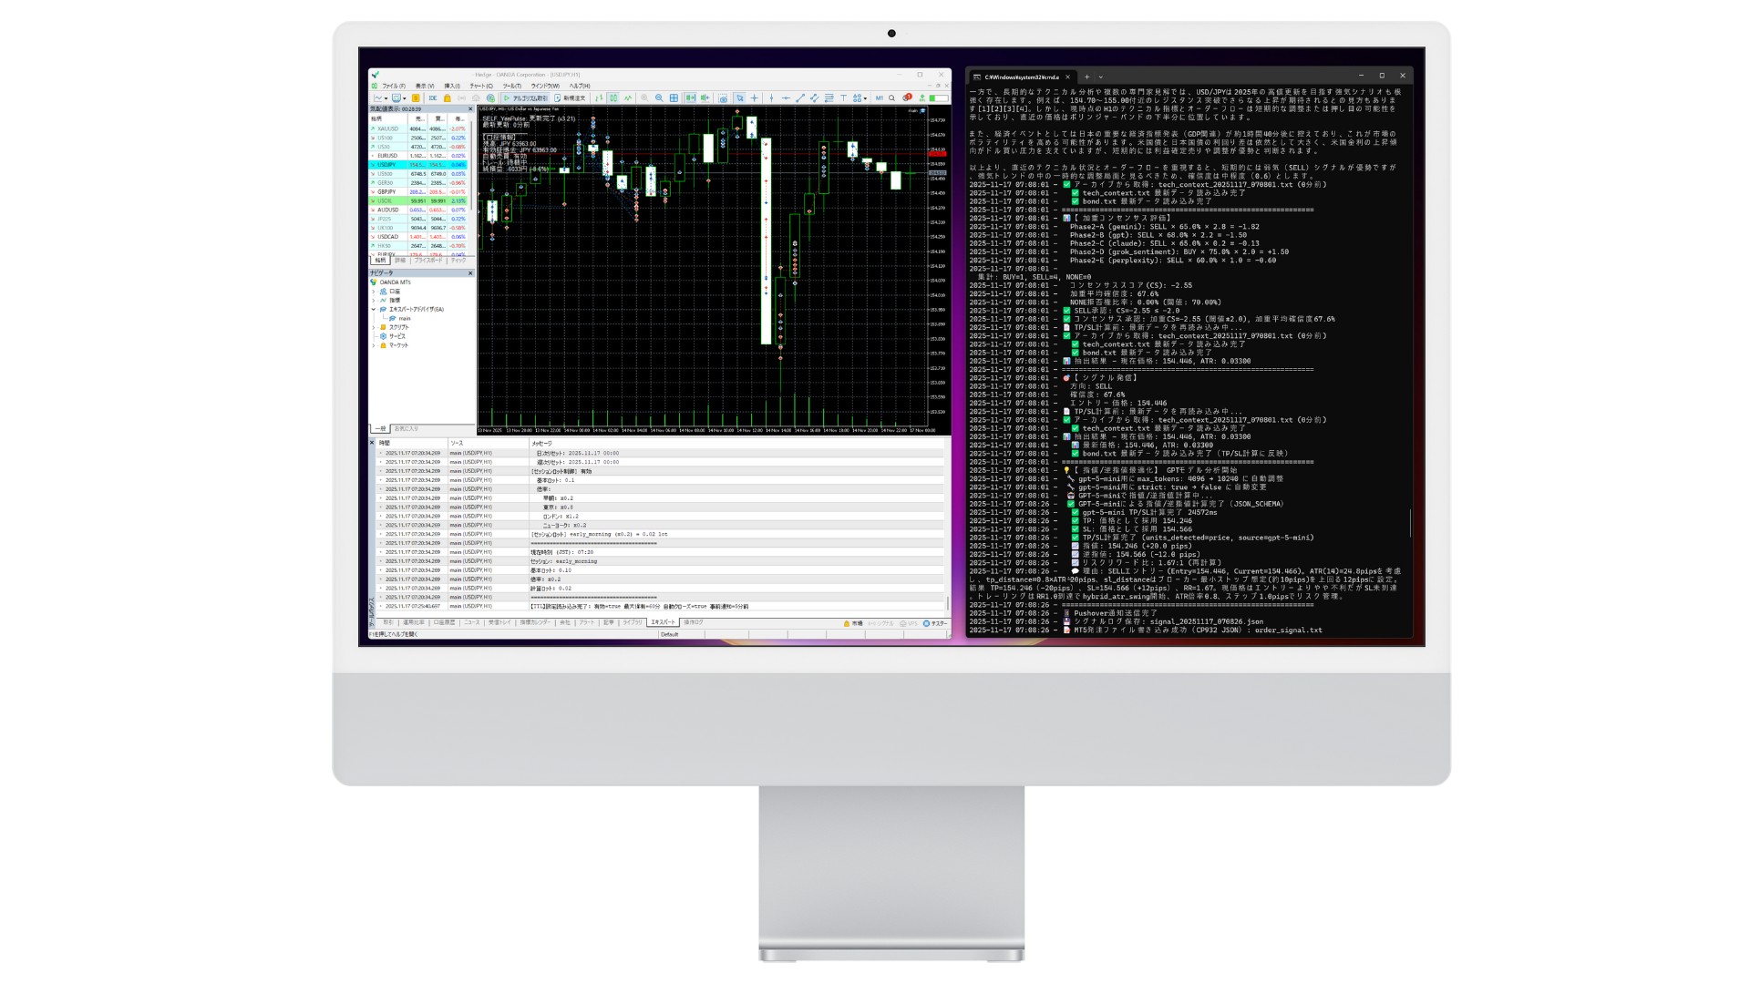
Task: Expand the スクリプト scripts tree node
Action: coord(374,327)
